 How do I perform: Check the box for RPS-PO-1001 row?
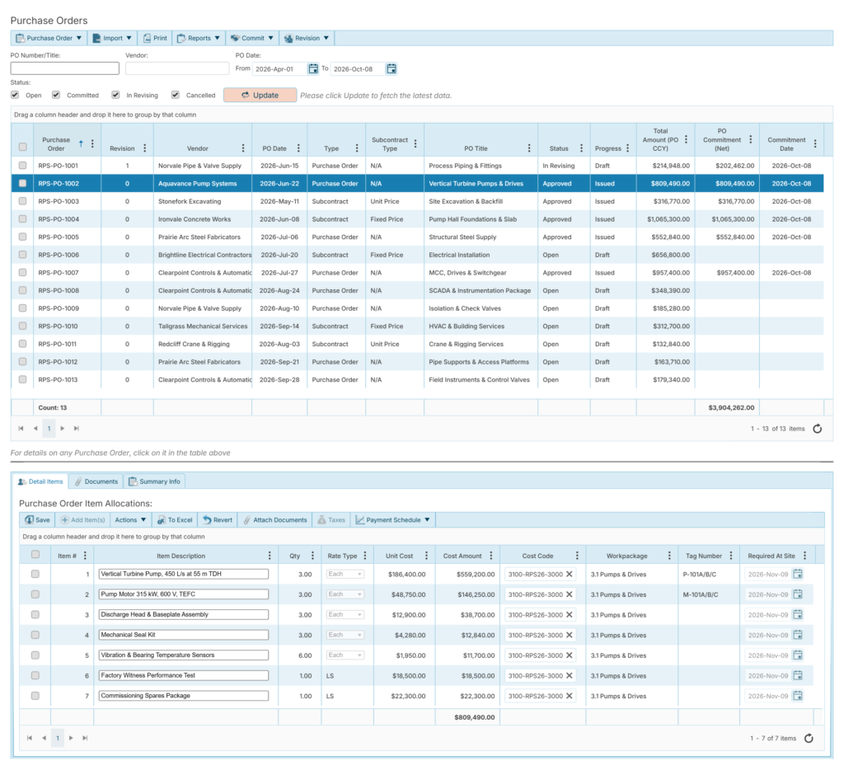point(22,166)
